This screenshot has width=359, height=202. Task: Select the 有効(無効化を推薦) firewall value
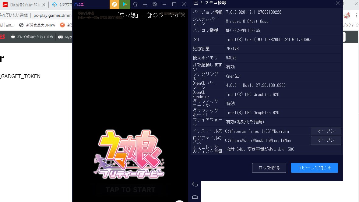click(245, 122)
